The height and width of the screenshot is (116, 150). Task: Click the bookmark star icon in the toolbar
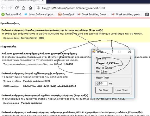point(23,8)
